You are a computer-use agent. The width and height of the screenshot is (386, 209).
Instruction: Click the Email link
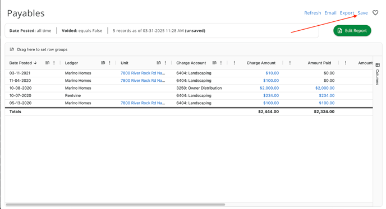pyautogui.click(x=330, y=13)
